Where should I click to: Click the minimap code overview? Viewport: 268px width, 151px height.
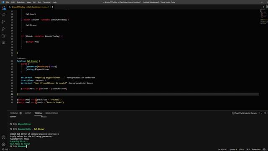click(263, 17)
